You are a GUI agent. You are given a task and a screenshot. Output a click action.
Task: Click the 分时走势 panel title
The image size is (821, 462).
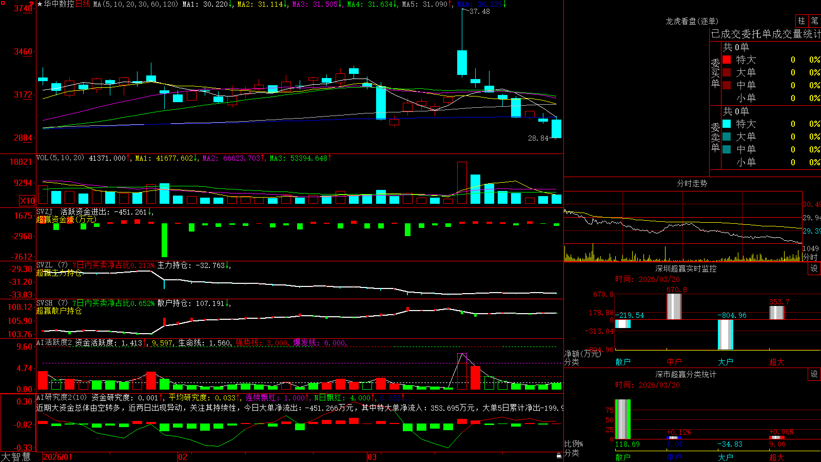[692, 183]
